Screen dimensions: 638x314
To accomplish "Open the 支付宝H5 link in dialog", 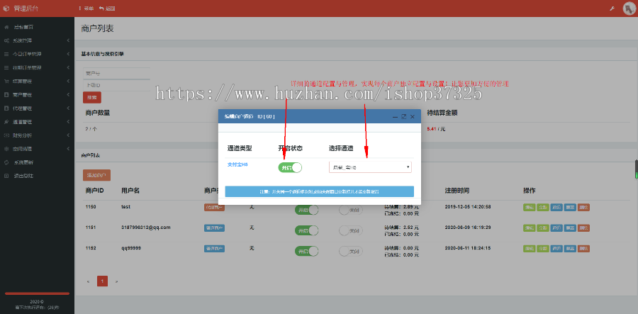I will (237, 164).
